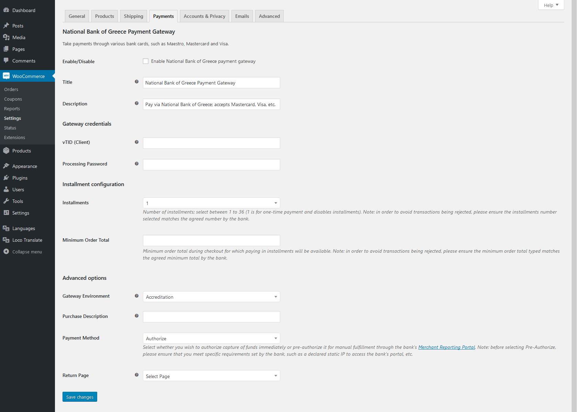The width and height of the screenshot is (577, 412).
Task: Click the help icon next to Title
Action: coord(137,82)
